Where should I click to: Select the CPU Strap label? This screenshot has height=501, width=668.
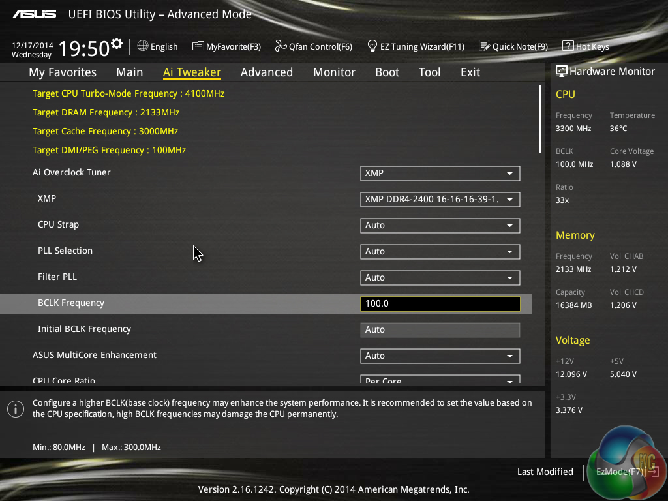point(58,224)
